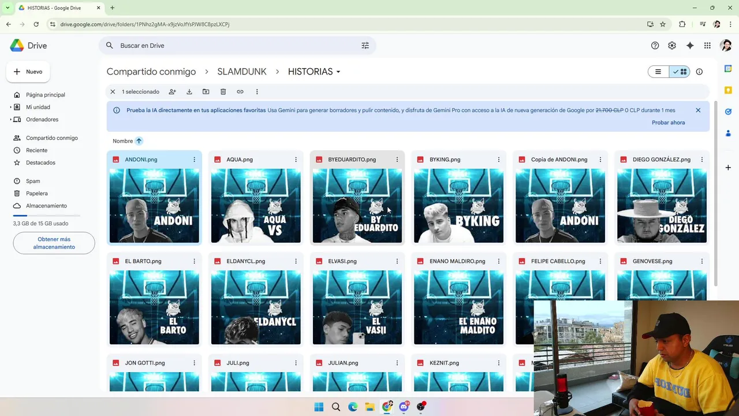Reverse the Nombre sort direction

[x=139, y=141]
